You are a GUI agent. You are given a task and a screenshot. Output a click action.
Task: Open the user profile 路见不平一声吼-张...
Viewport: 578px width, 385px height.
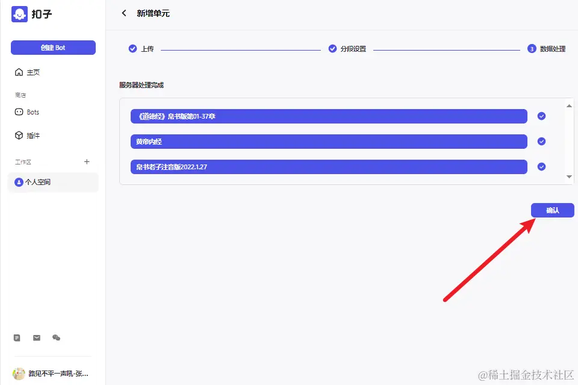52,374
